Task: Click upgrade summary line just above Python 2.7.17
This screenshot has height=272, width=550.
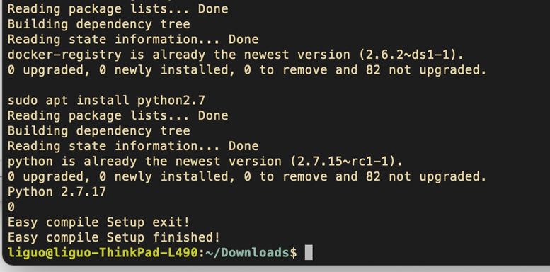Action: [247, 176]
